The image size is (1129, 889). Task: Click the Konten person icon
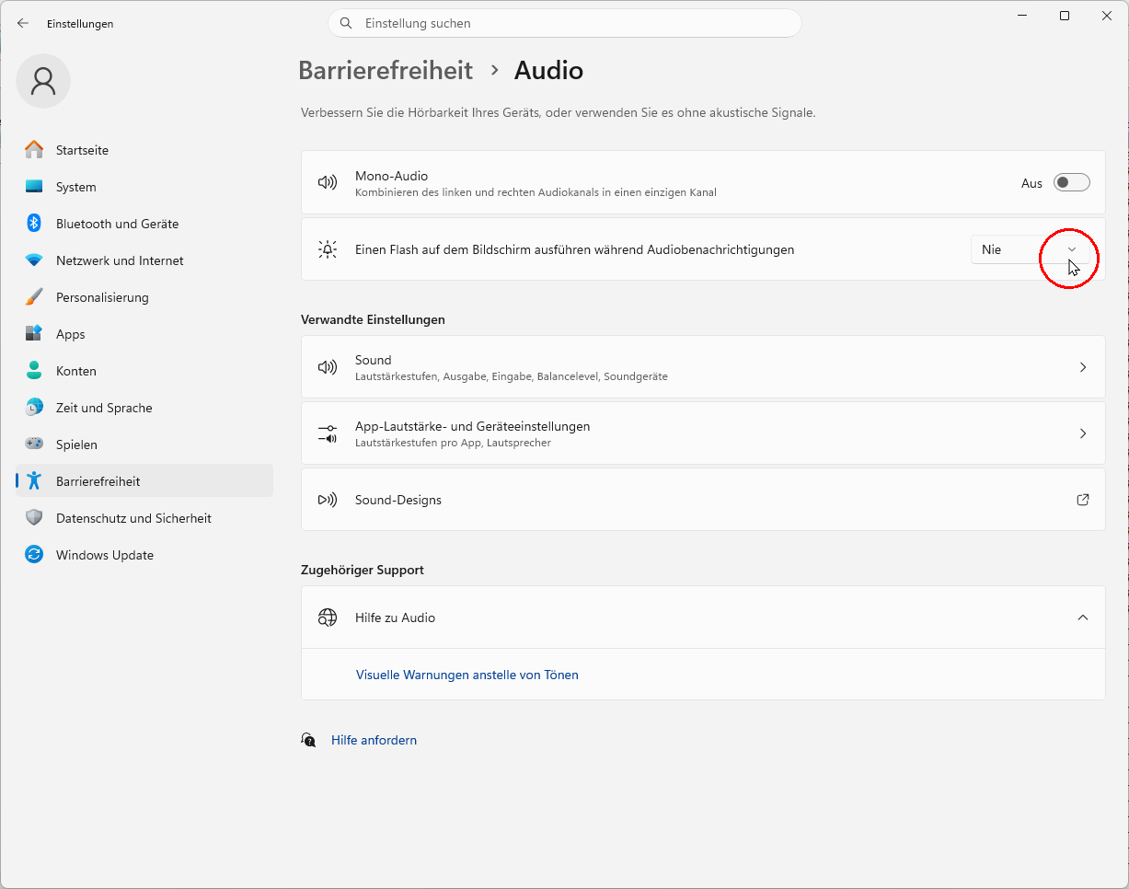[x=34, y=371]
